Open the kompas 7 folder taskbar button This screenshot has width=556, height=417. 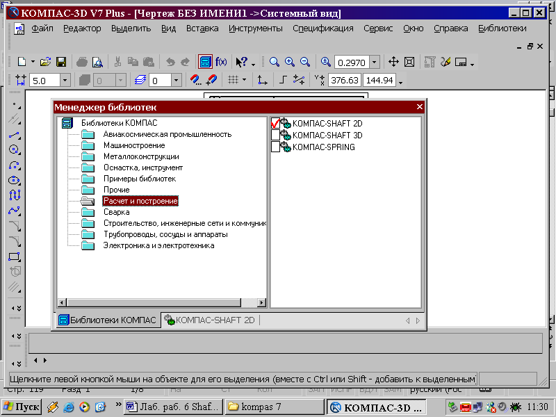coord(275,407)
